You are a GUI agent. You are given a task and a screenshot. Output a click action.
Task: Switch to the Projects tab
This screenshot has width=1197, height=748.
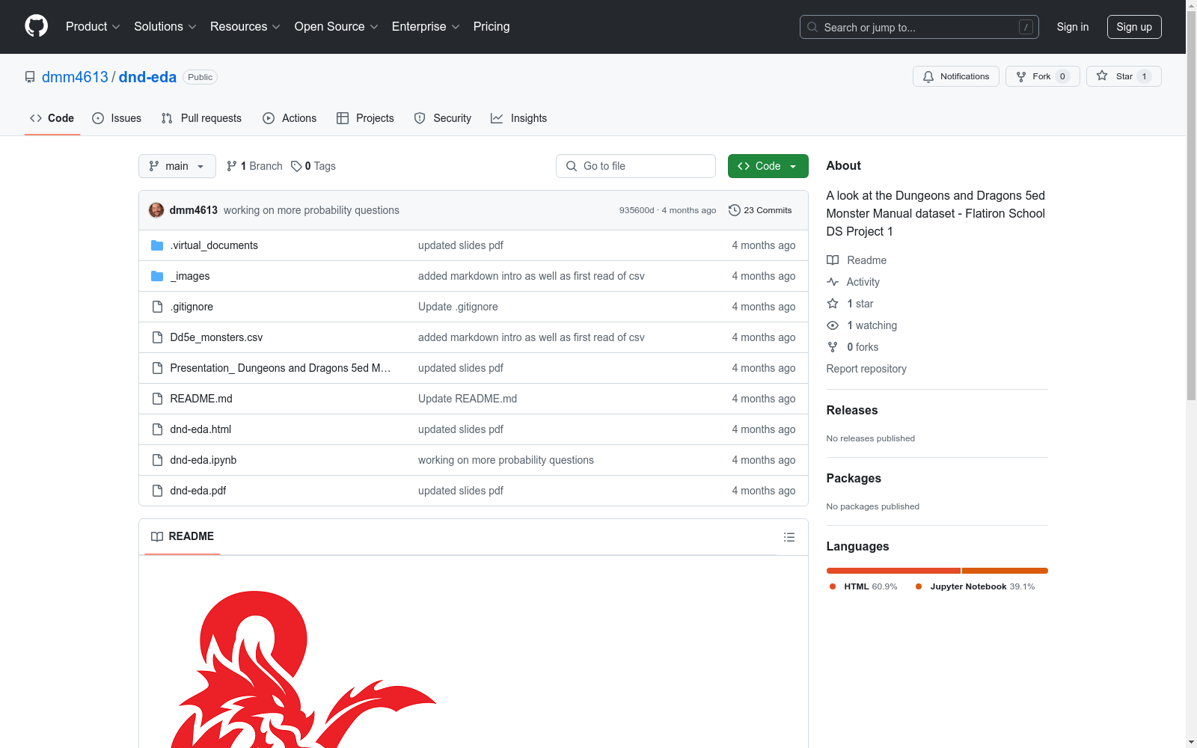(365, 118)
